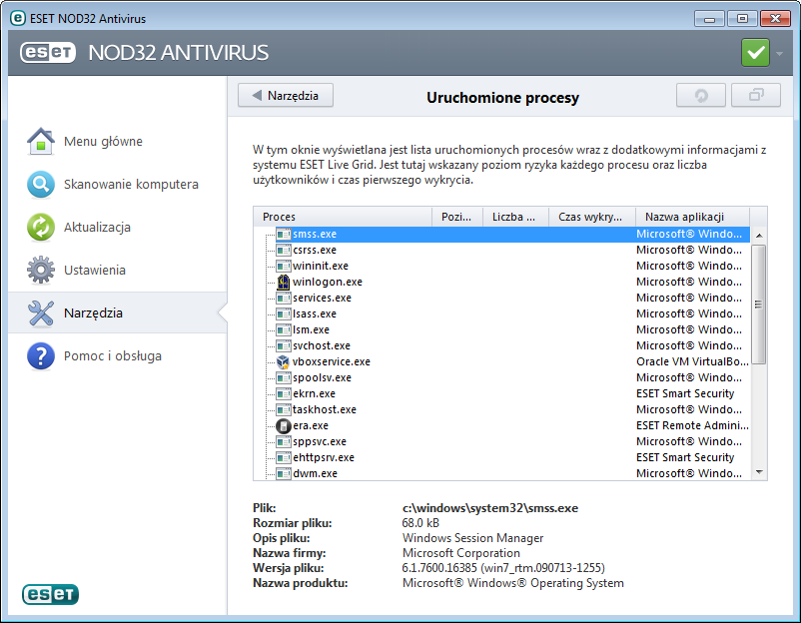Select the wininit.exe process
The width and height of the screenshot is (801, 623).
[x=501, y=266]
